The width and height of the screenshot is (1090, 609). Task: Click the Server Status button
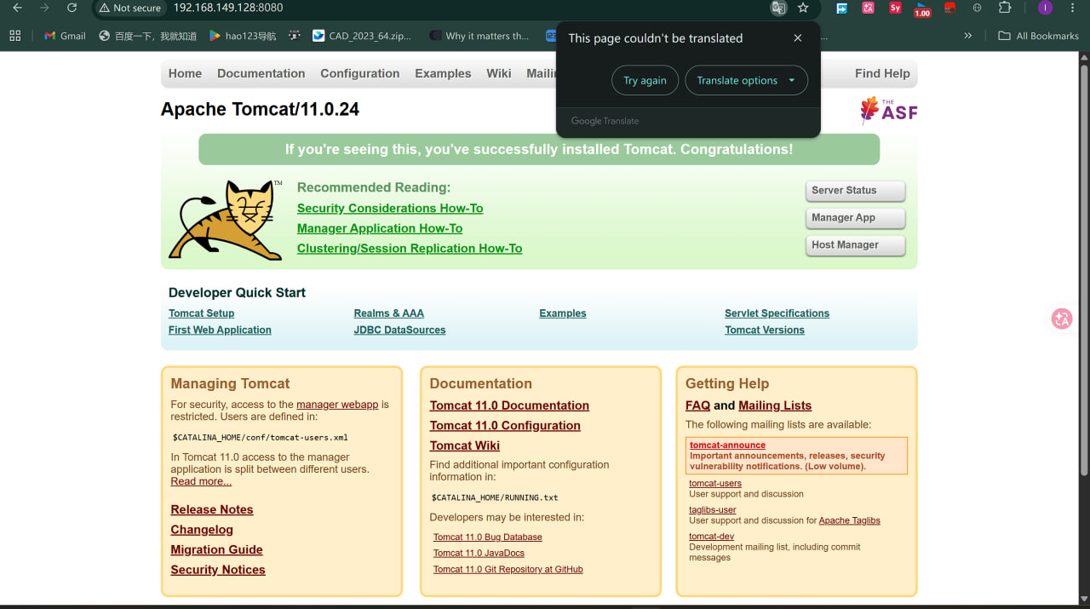(855, 191)
